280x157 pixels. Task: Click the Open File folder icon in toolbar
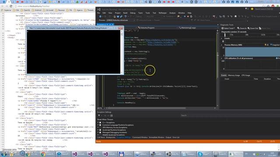[115, 17]
